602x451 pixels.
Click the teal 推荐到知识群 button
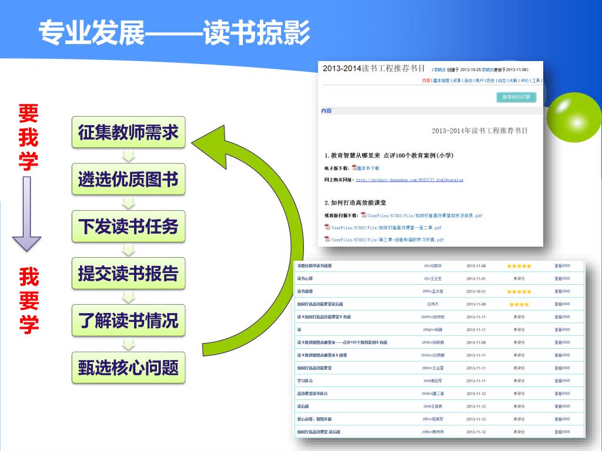click(x=516, y=97)
